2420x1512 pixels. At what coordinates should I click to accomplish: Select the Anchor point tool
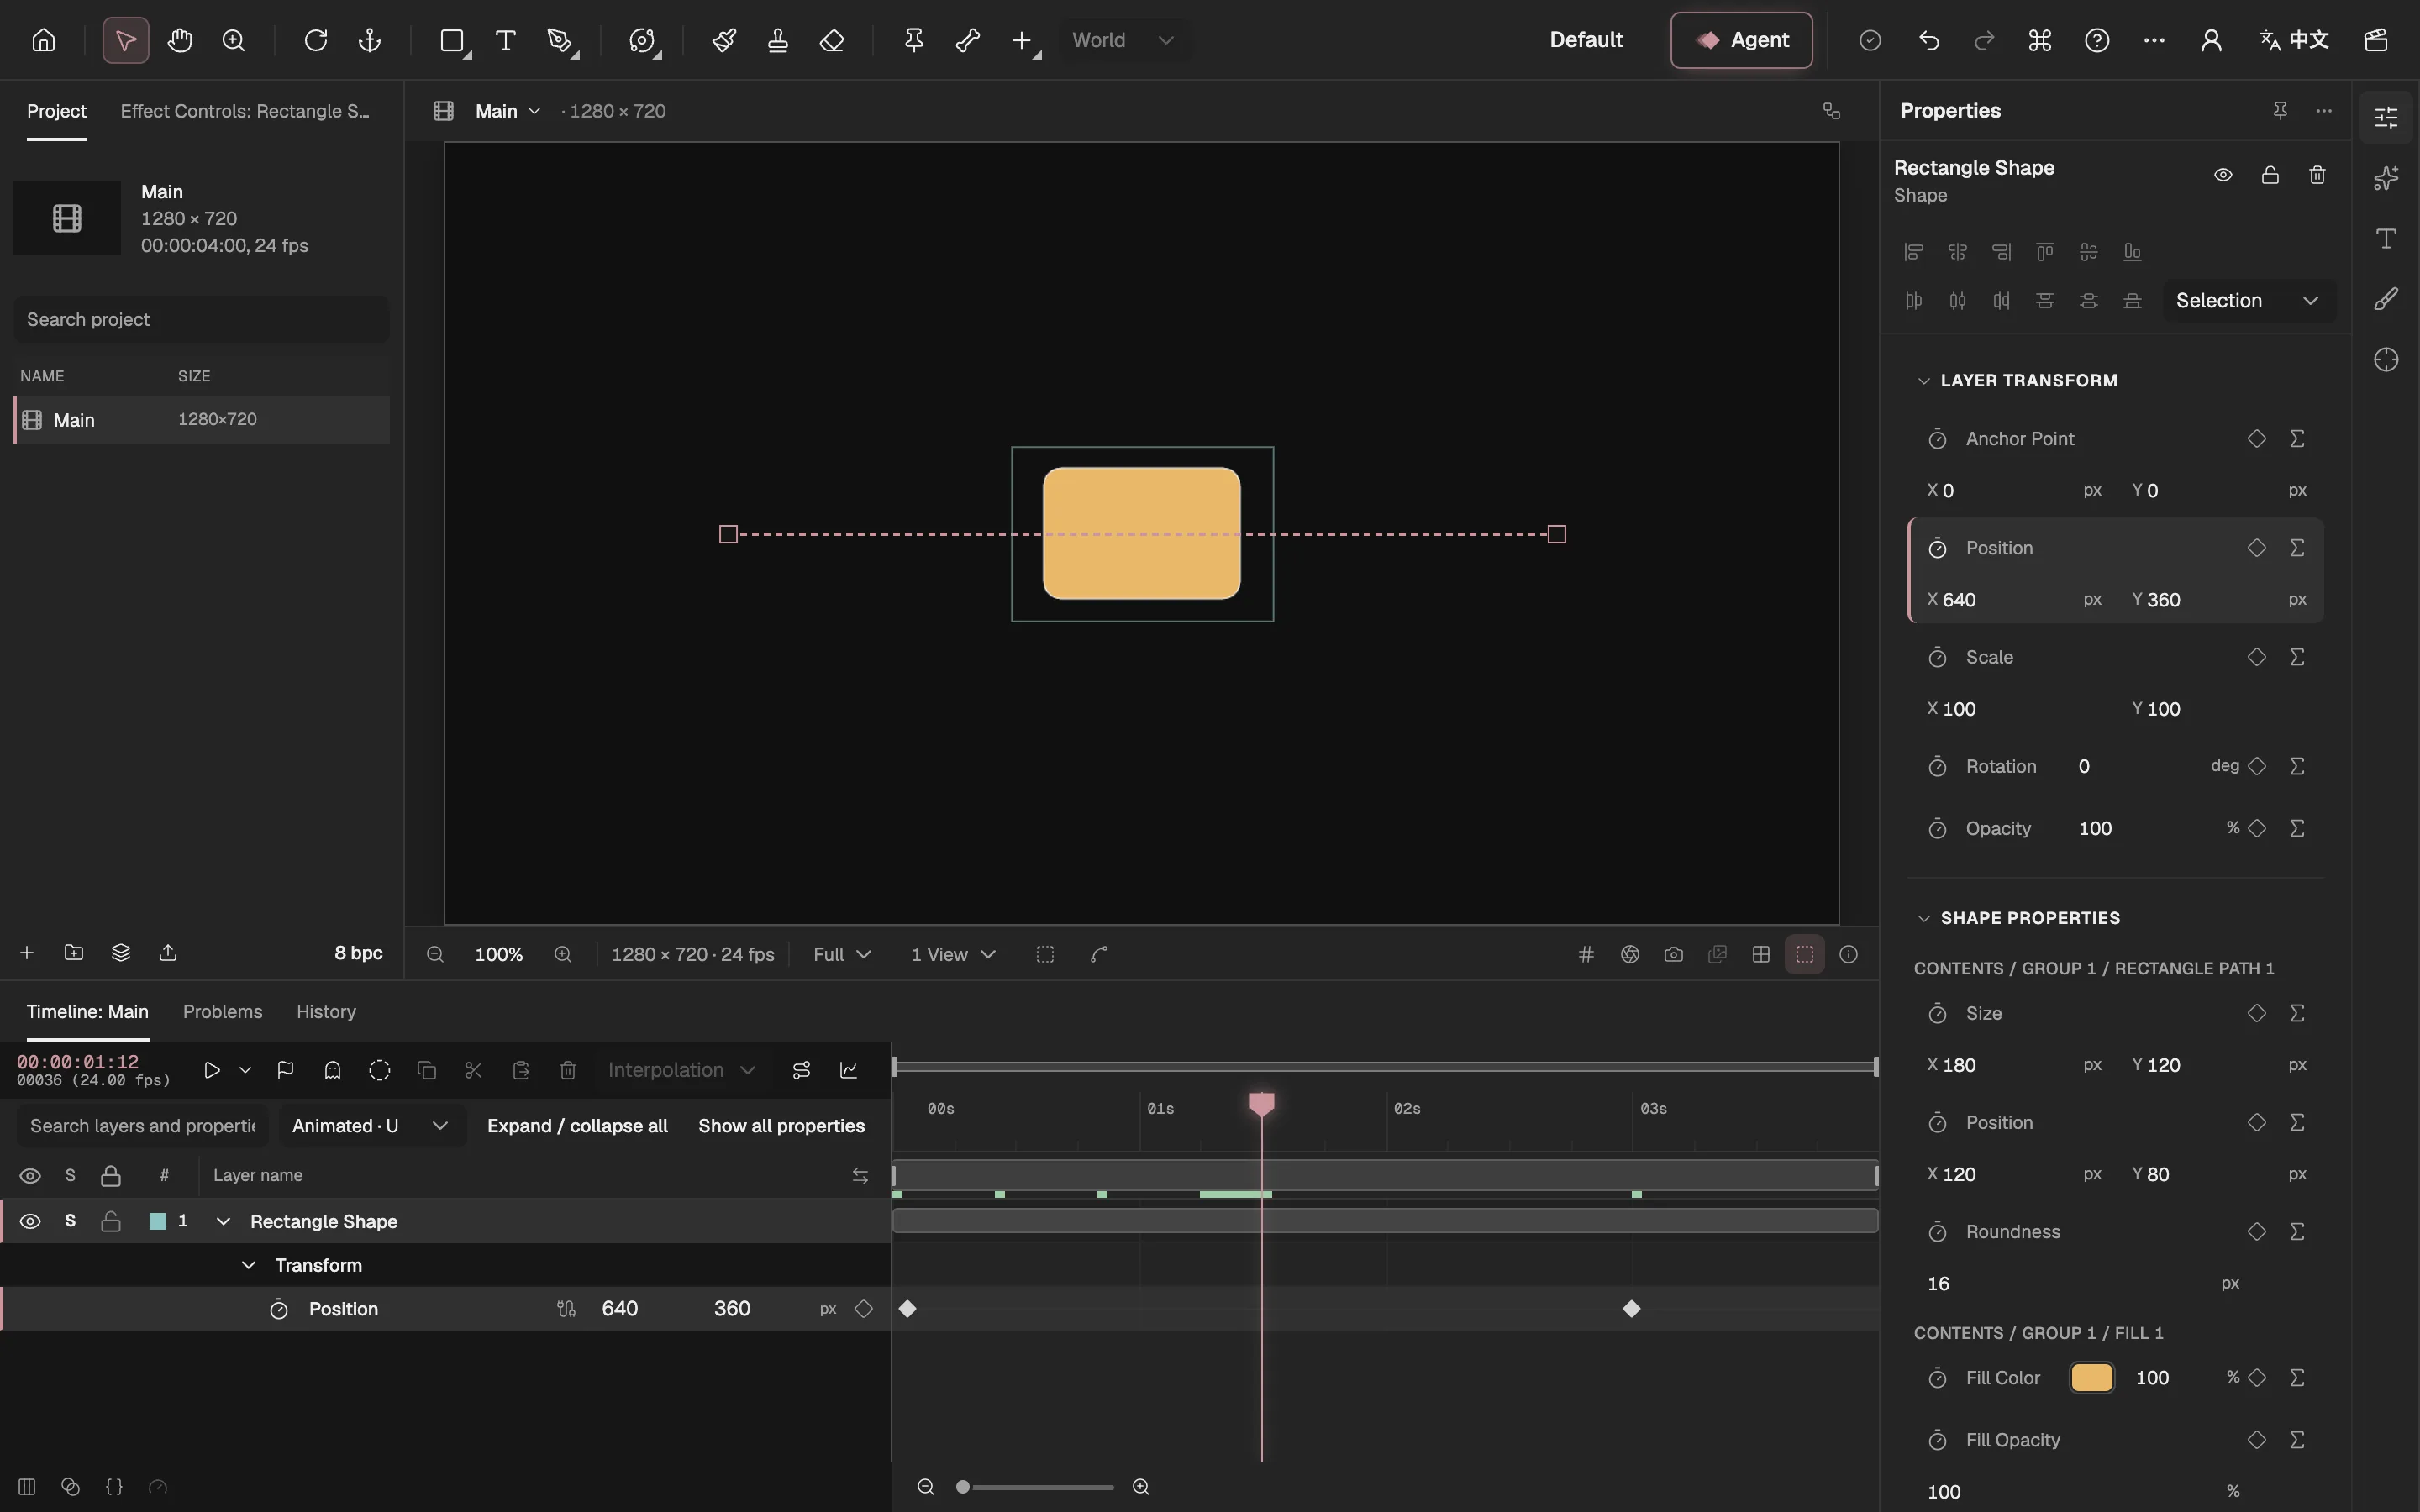click(370, 40)
